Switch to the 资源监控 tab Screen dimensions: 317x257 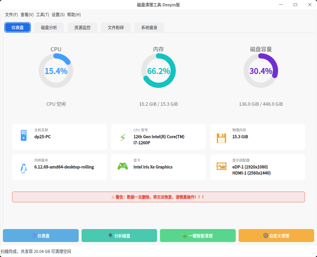[82, 28]
